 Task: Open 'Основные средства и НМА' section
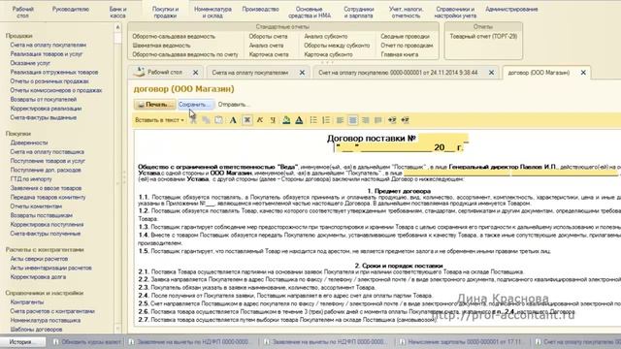pos(310,12)
